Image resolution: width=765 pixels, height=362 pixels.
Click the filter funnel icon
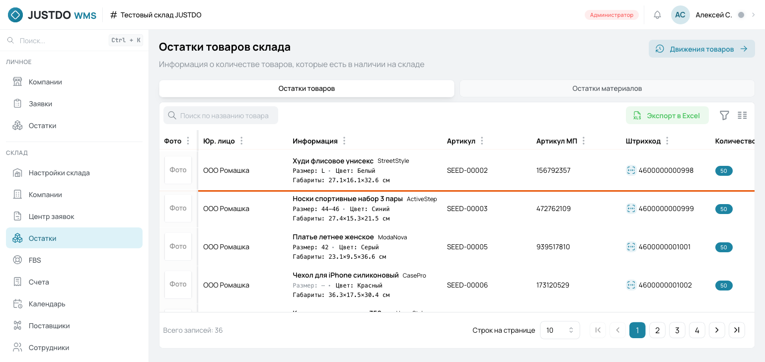724,115
